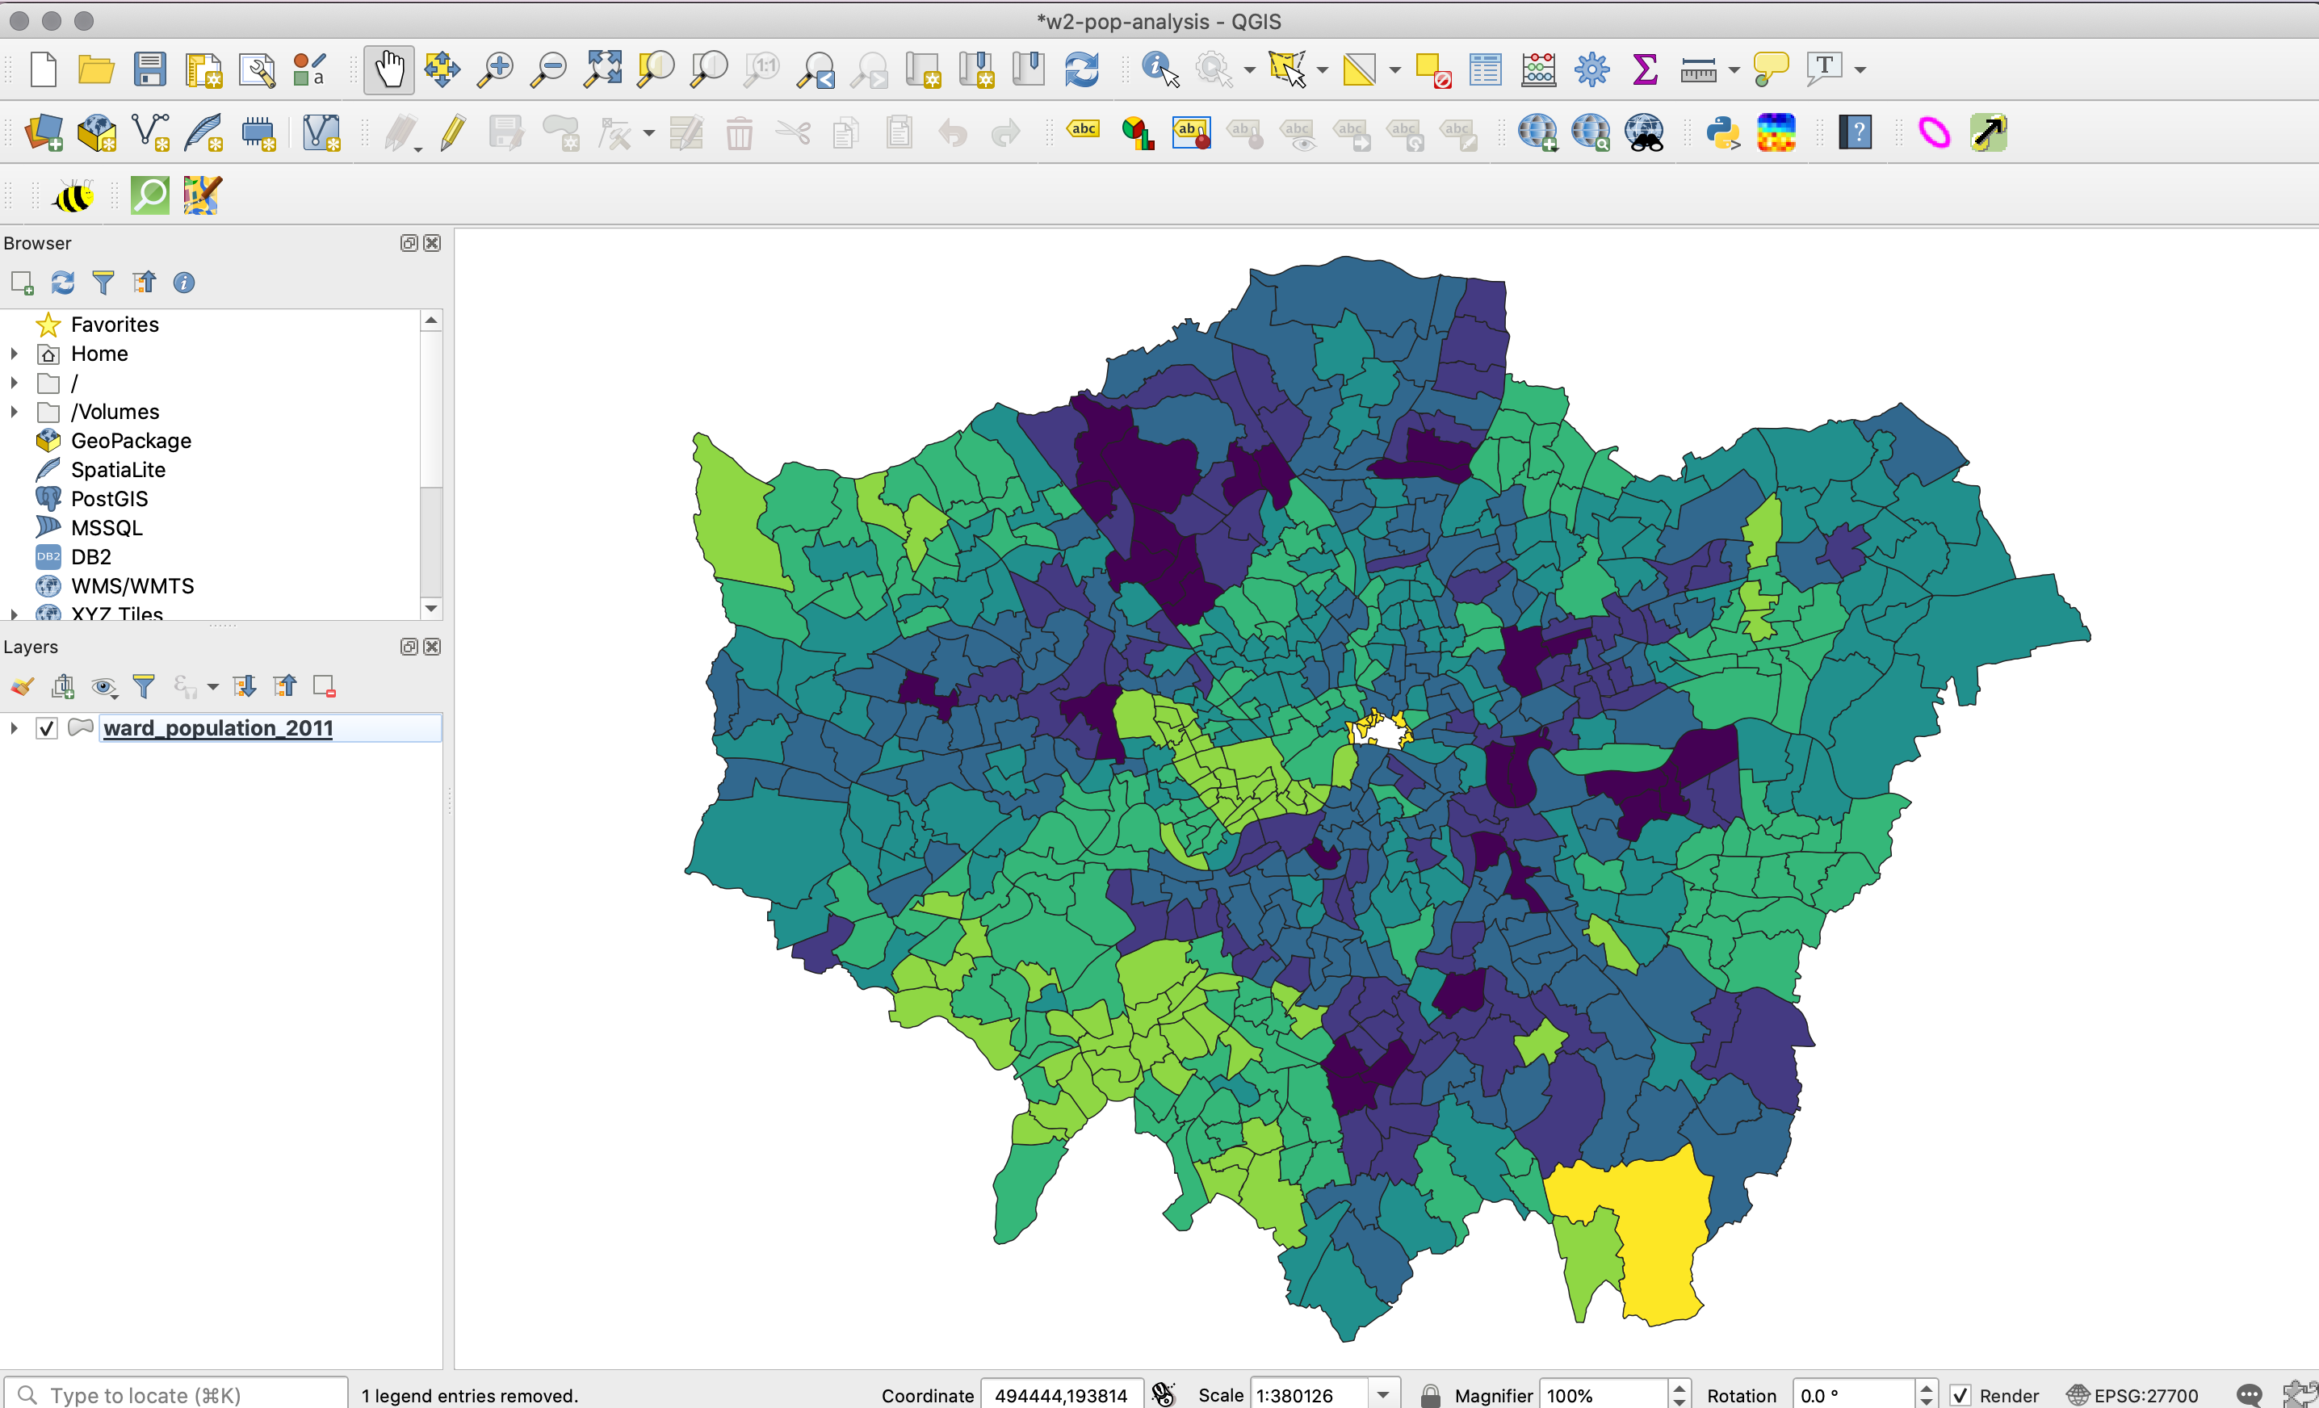Image resolution: width=2319 pixels, height=1408 pixels.
Task: Select GeoPackage in Browser tree
Action: click(x=131, y=441)
